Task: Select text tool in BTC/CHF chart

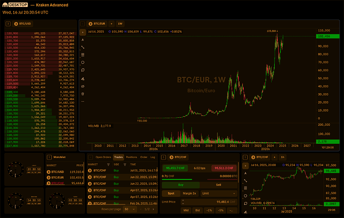Action: 245,174
